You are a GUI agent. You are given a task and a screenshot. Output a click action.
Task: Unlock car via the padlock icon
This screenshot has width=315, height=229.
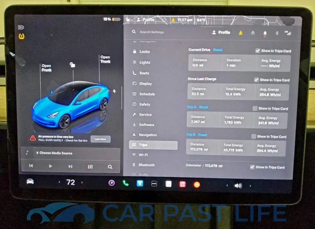(72, 65)
